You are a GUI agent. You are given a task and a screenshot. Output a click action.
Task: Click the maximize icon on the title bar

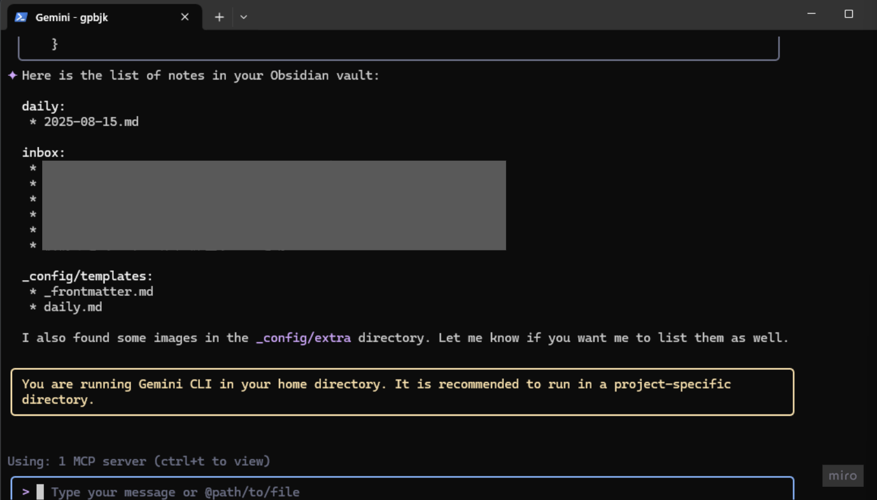coord(849,13)
